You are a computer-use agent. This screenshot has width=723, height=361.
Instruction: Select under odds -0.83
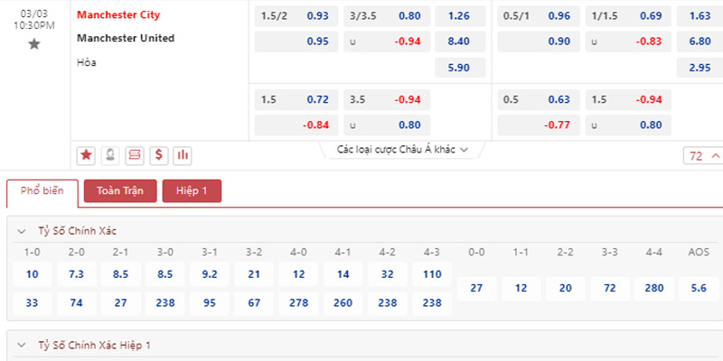pyautogui.click(x=628, y=42)
